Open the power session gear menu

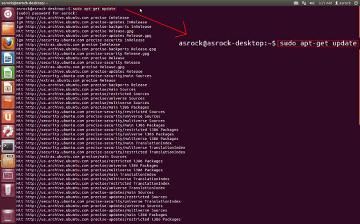click(355, 3)
